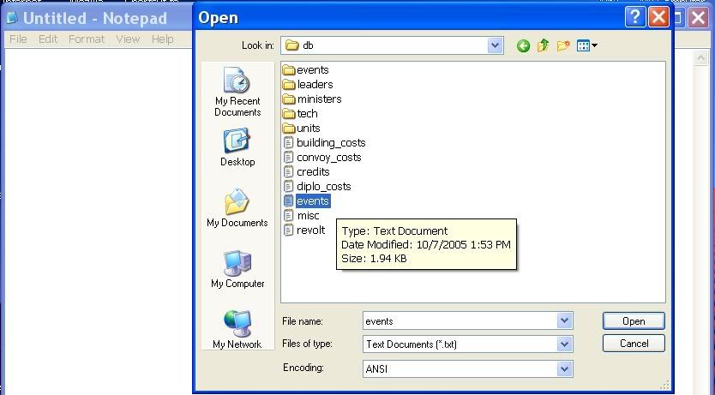Open the Encoding dropdown list
Viewport: 715px width, 395px height.
click(564, 368)
